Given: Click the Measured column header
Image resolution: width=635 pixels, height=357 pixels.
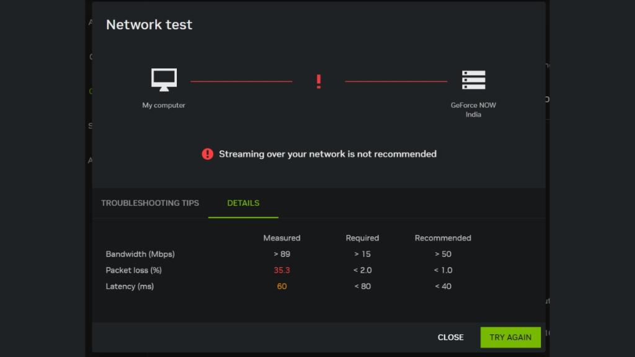Looking at the screenshot, I should (x=282, y=238).
